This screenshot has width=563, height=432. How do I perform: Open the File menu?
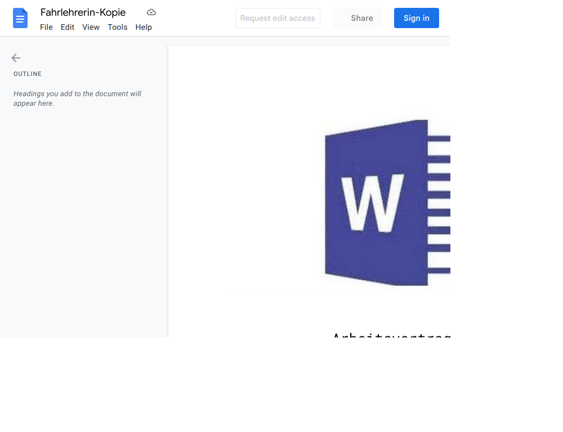pos(46,27)
